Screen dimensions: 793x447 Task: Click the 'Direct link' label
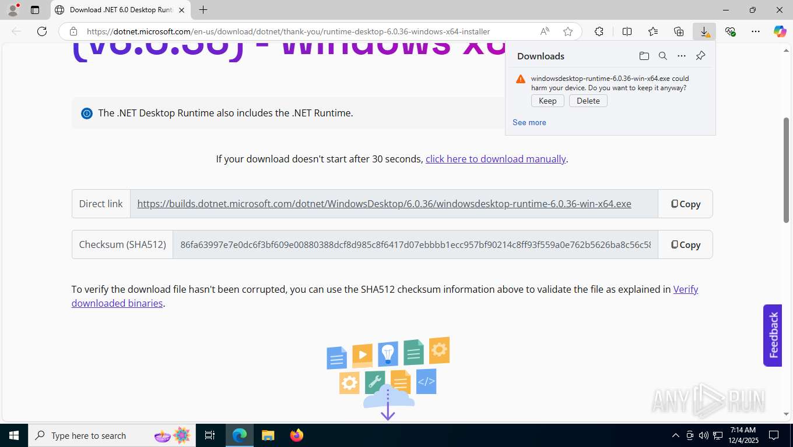coord(101,204)
